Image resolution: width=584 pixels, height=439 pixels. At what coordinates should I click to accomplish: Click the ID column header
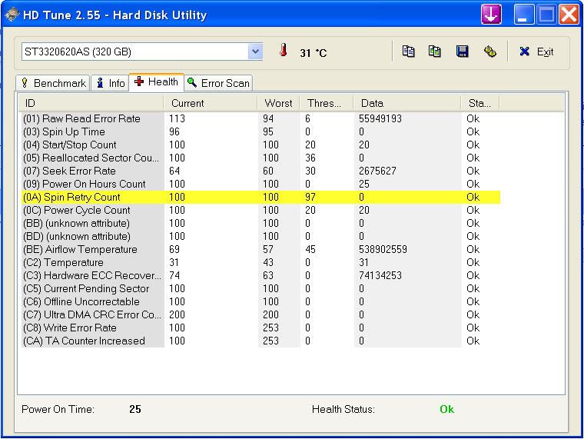(91, 103)
